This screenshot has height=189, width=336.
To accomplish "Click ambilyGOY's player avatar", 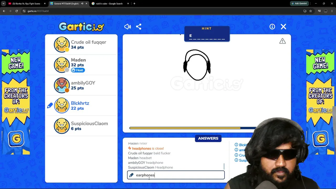I will tap(62, 85).
